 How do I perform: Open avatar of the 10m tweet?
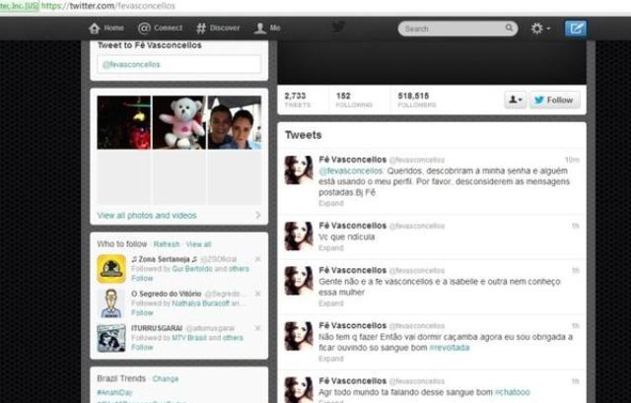pyautogui.click(x=299, y=170)
